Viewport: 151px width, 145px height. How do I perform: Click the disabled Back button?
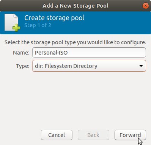click(93, 135)
